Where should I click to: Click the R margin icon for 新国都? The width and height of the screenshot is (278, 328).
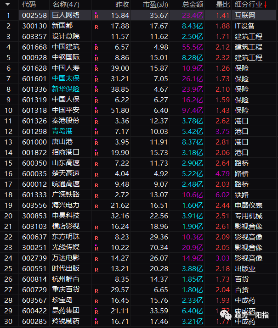coord(96,27)
